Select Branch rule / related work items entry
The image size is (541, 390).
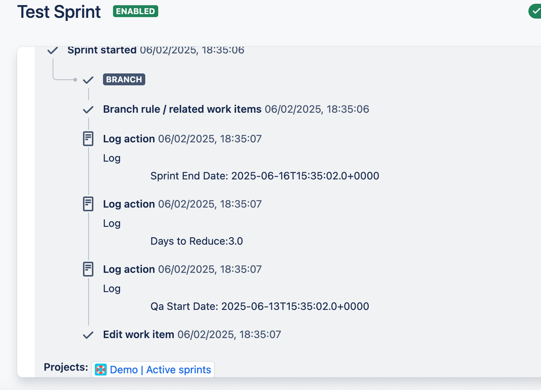point(182,109)
